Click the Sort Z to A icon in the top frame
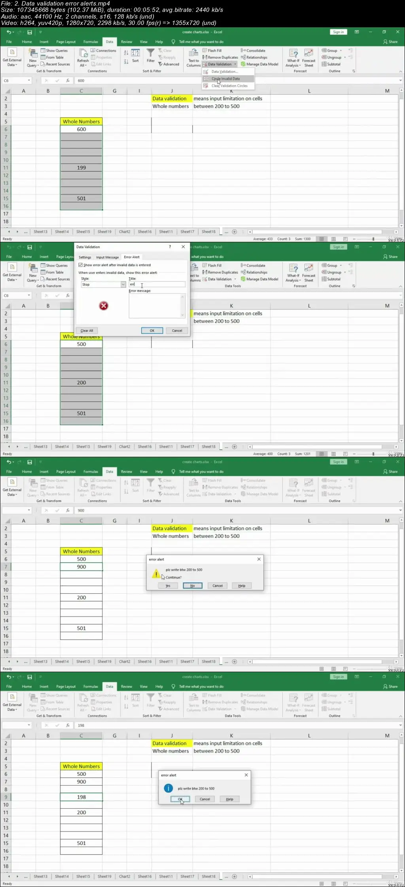Viewport: 405px width, 887px height. tap(126, 61)
